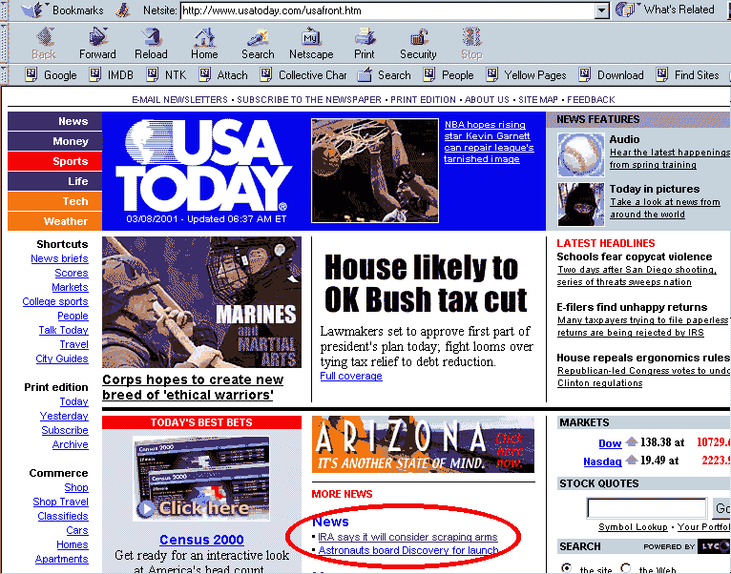Click the Nasdaq up-arrow indicator

[631, 460]
